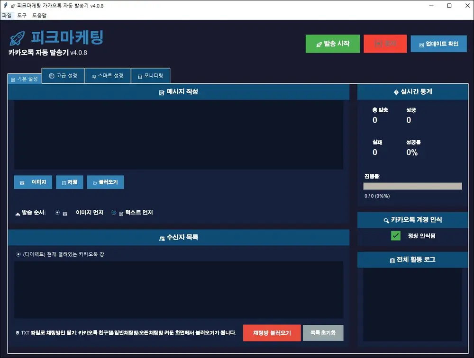Switch to the 기본 설정 tab
This screenshot has width=474, height=358.
coord(25,79)
